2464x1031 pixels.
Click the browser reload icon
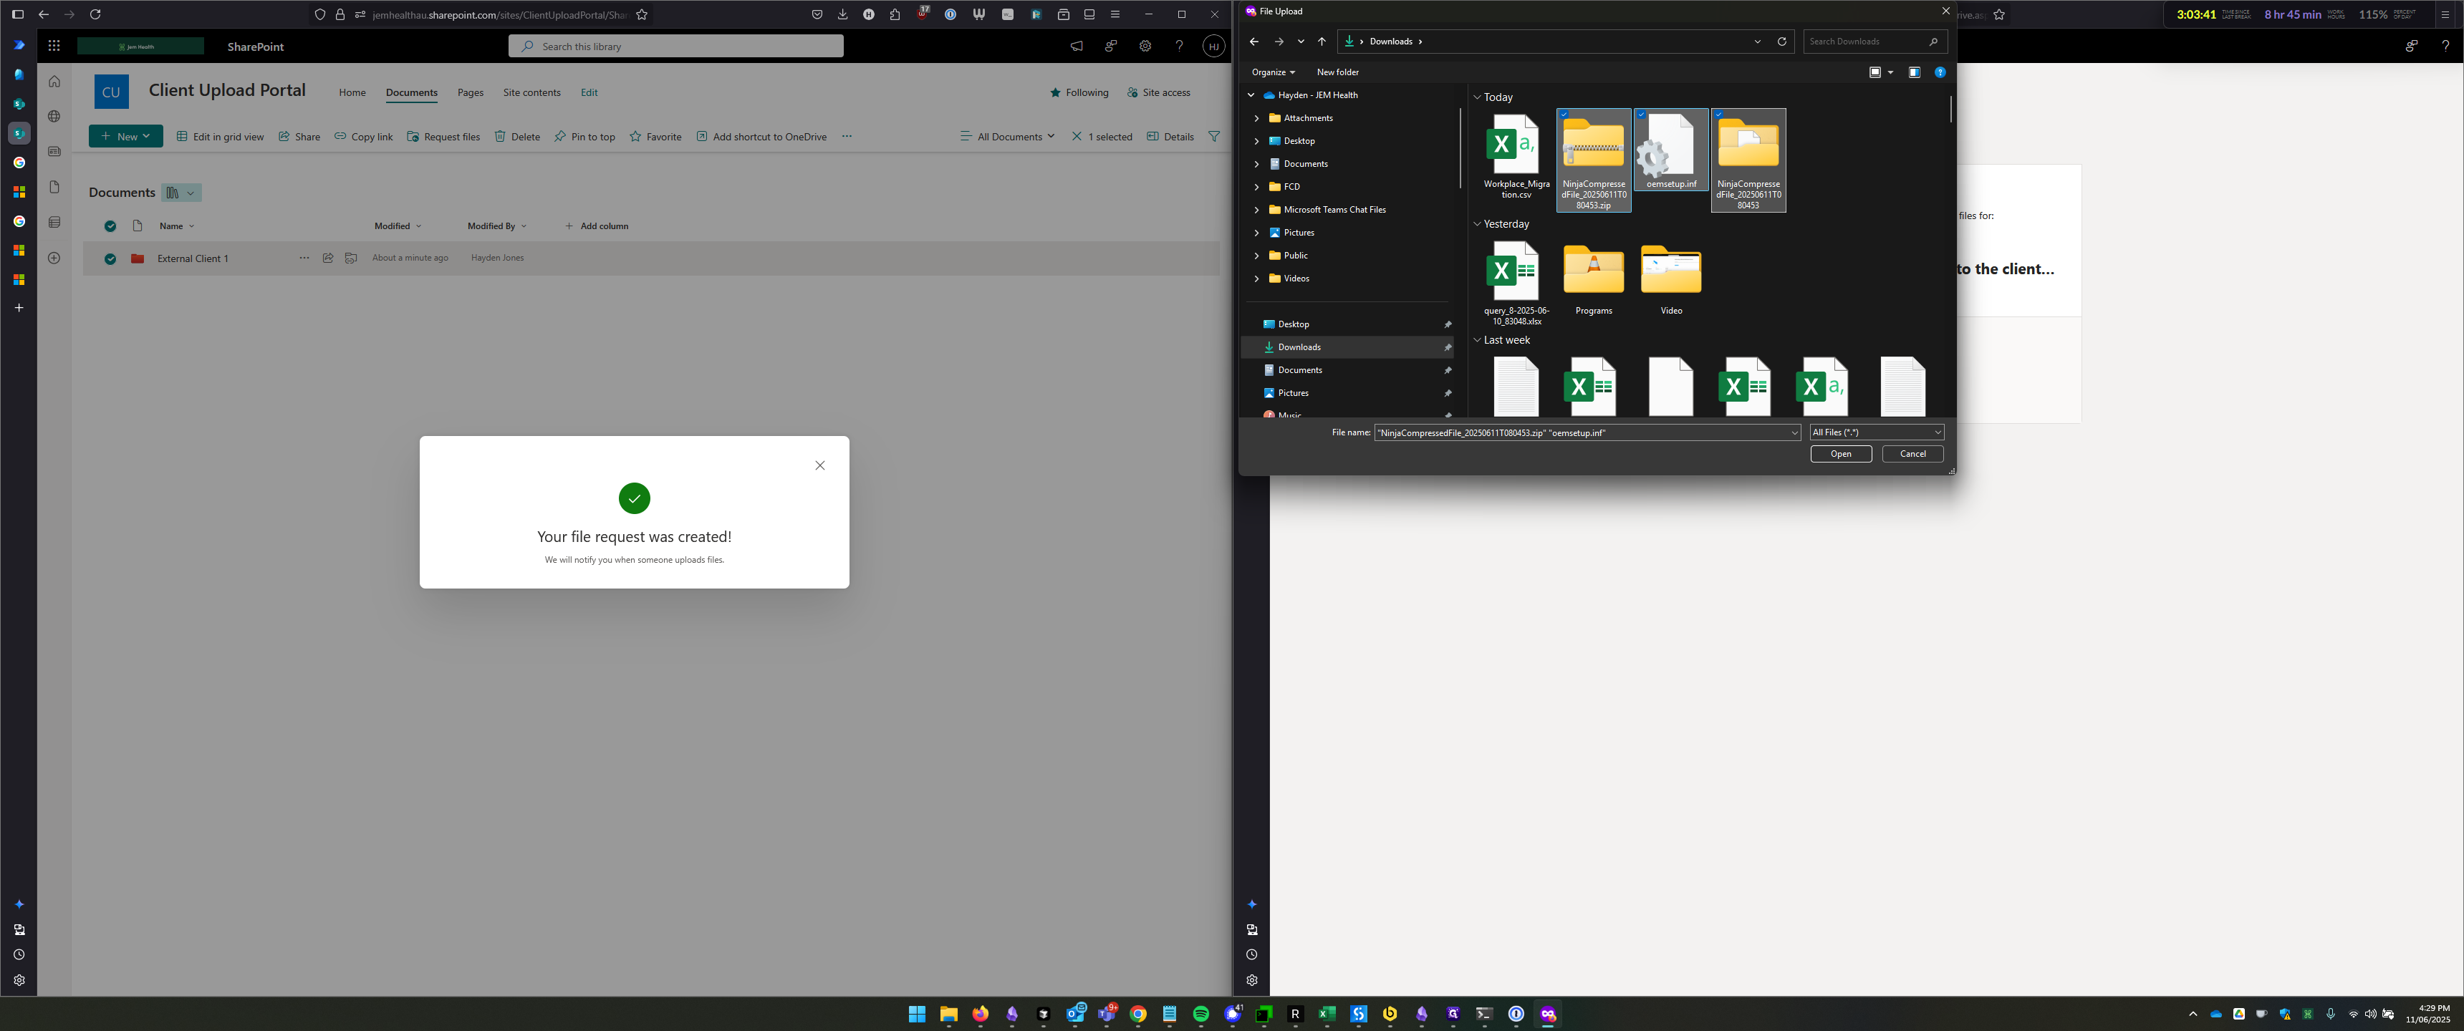tap(95, 14)
